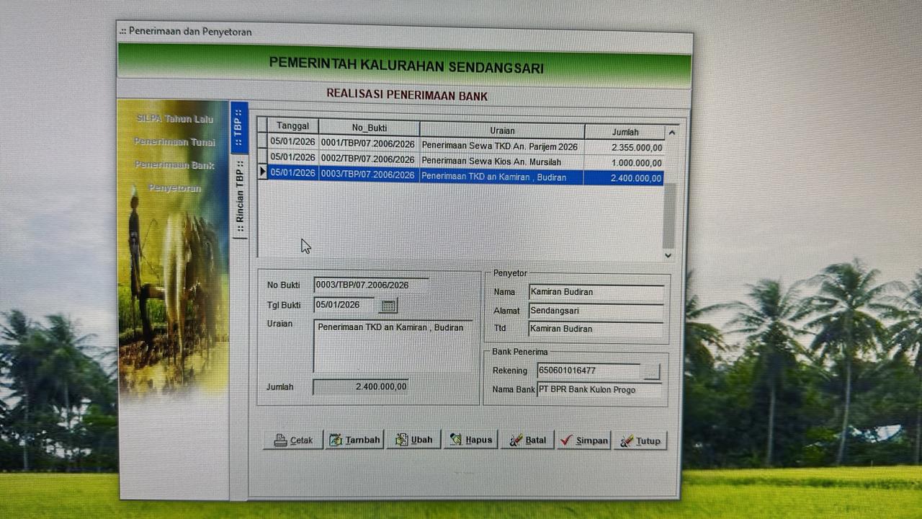Go to Penyetoran in the sidebar
Screen dimensions: 922x519
pos(174,188)
